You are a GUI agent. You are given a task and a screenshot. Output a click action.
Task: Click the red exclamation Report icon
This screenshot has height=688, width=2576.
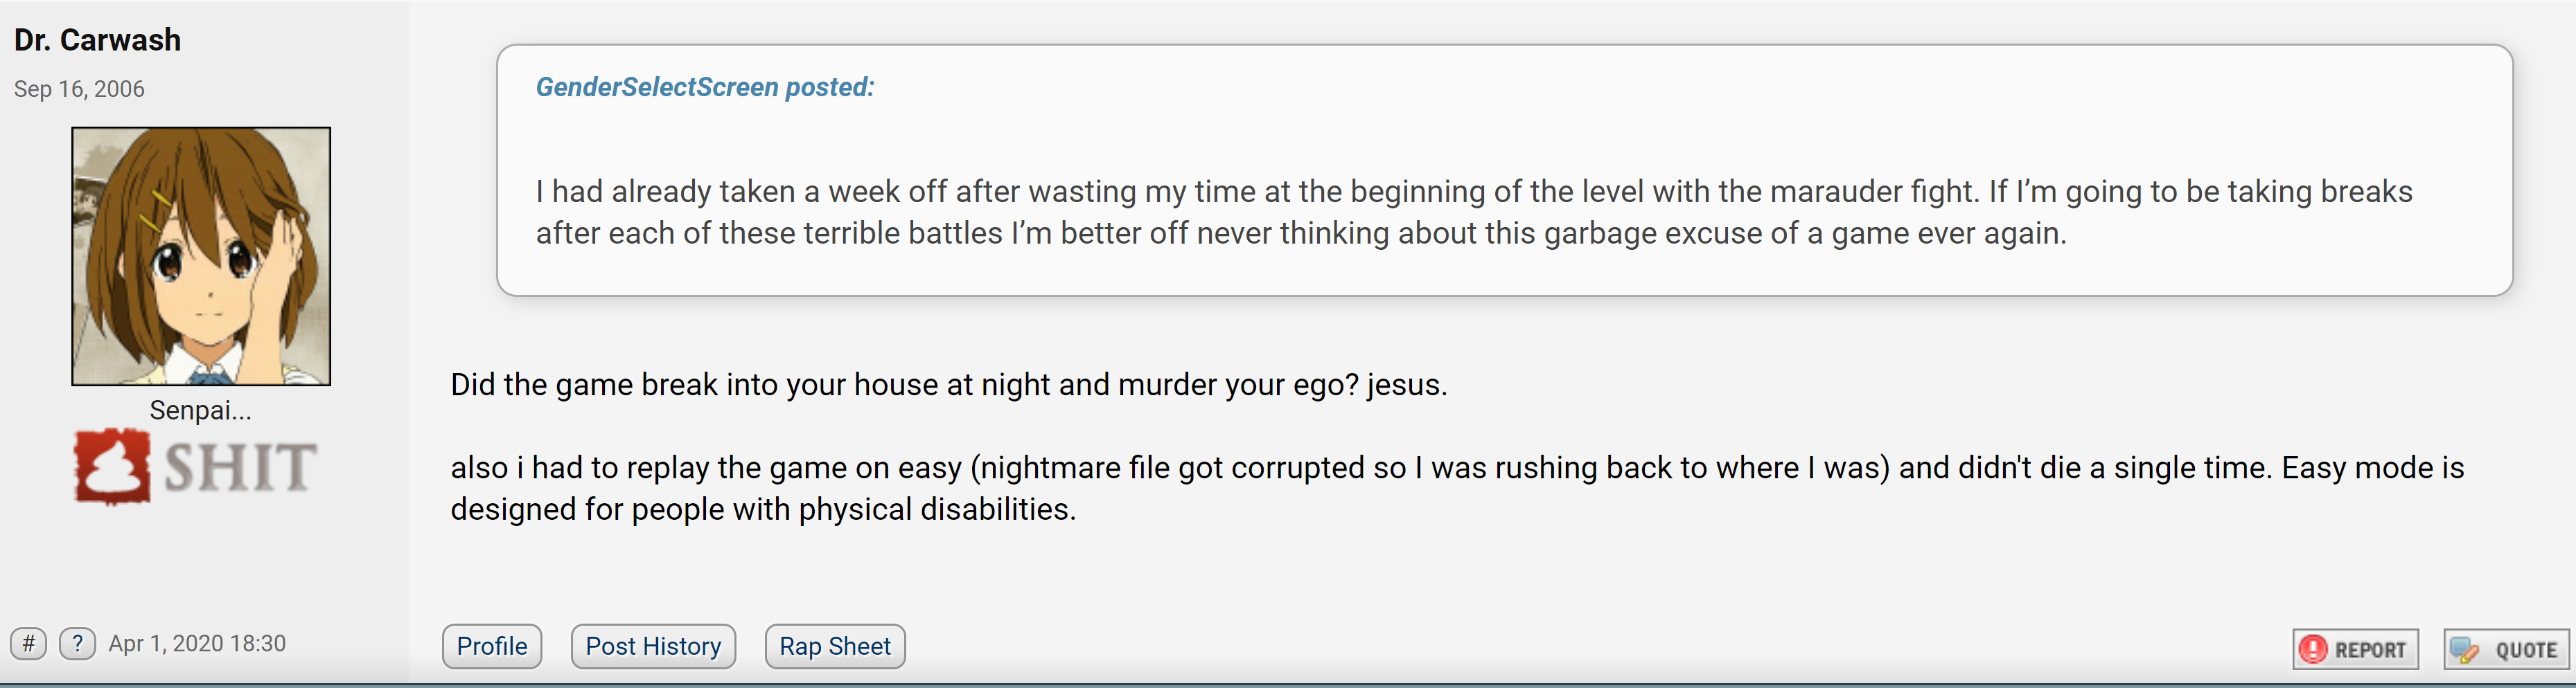(x=2313, y=649)
